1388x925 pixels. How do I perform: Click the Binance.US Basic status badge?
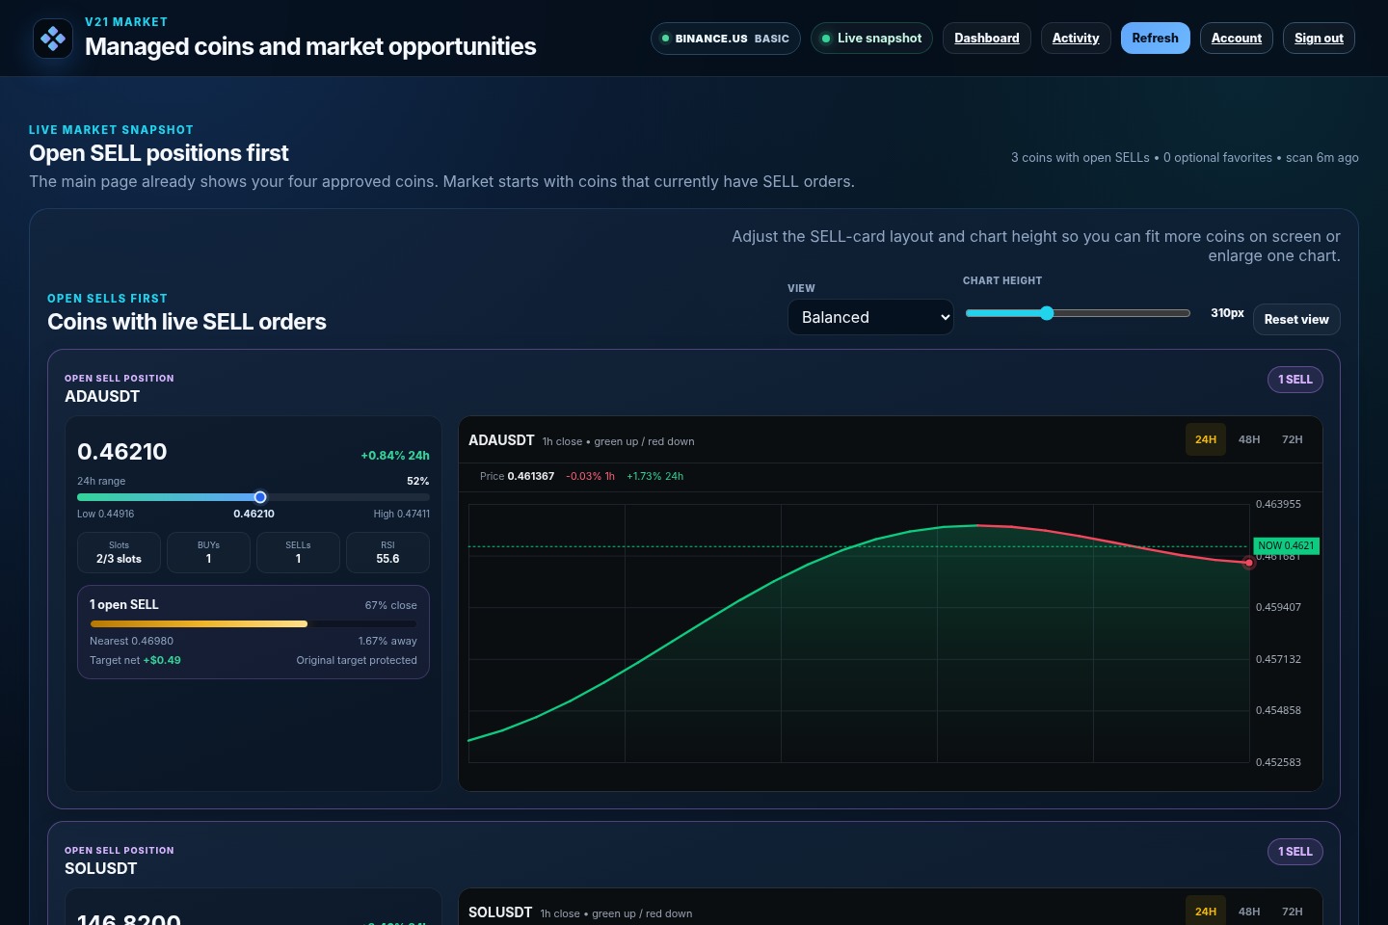726,39
